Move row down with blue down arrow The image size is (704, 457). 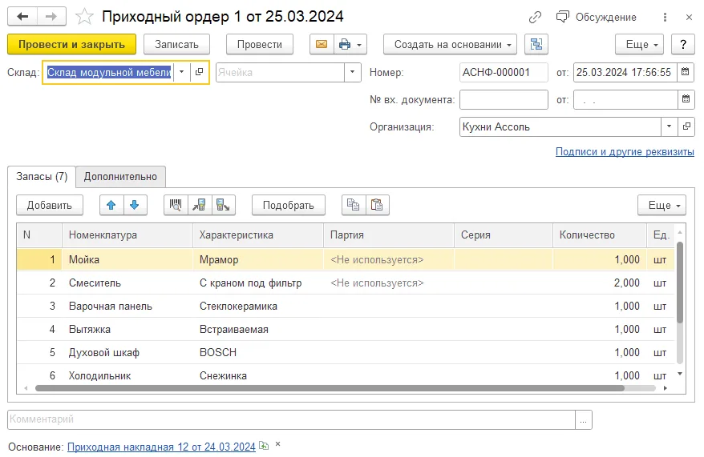click(134, 205)
